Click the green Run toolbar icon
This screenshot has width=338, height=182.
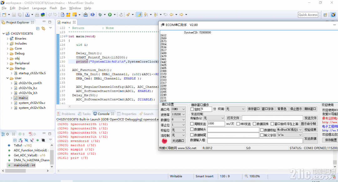click(x=110, y=15)
